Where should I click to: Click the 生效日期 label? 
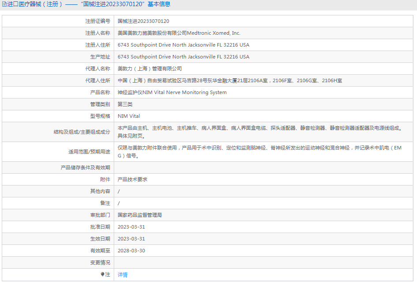tap(100, 239)
